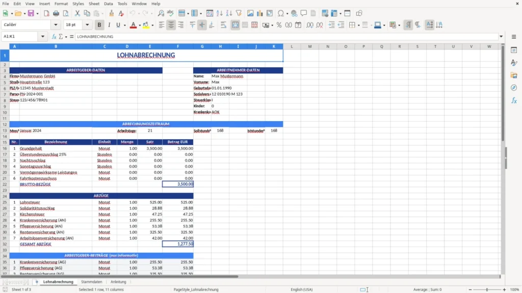Click the Sum sigma button

pos(61,37)
